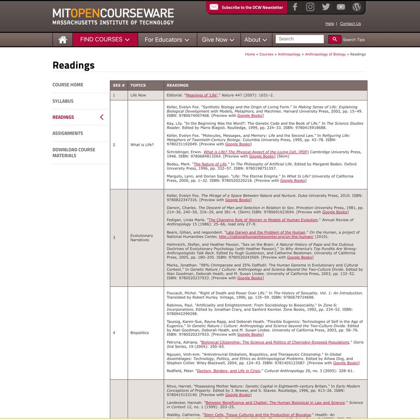Open "Between Beneficence and Chattel" link
This screenshot has width=420, height=420.
[275, 403]
